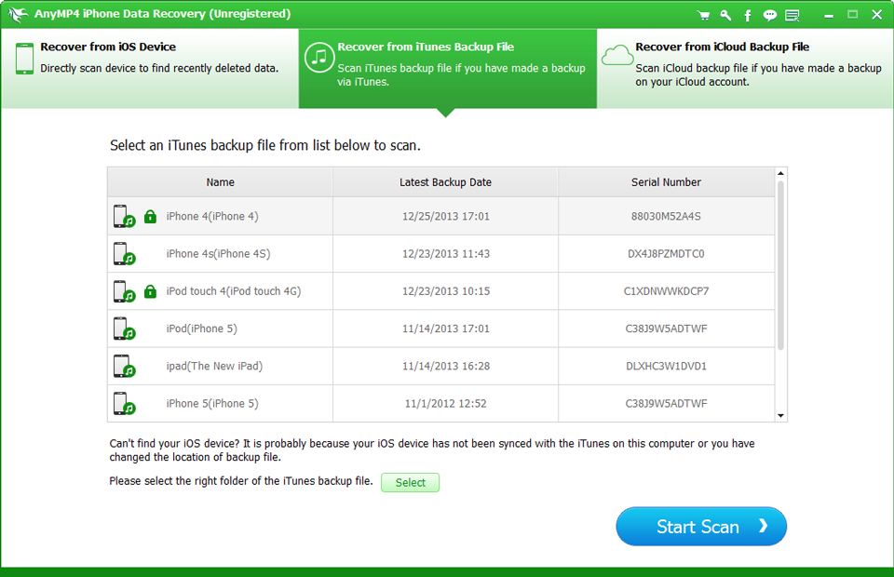The width and height of the screenshot is (894, 577).
Task: Click the menu list icon in title bar
Action: click(792, 15)
